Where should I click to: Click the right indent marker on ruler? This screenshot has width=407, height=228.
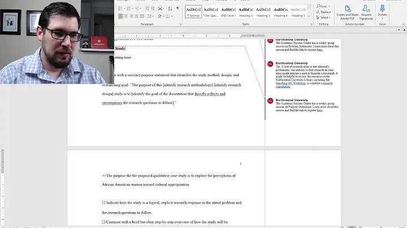241,36
